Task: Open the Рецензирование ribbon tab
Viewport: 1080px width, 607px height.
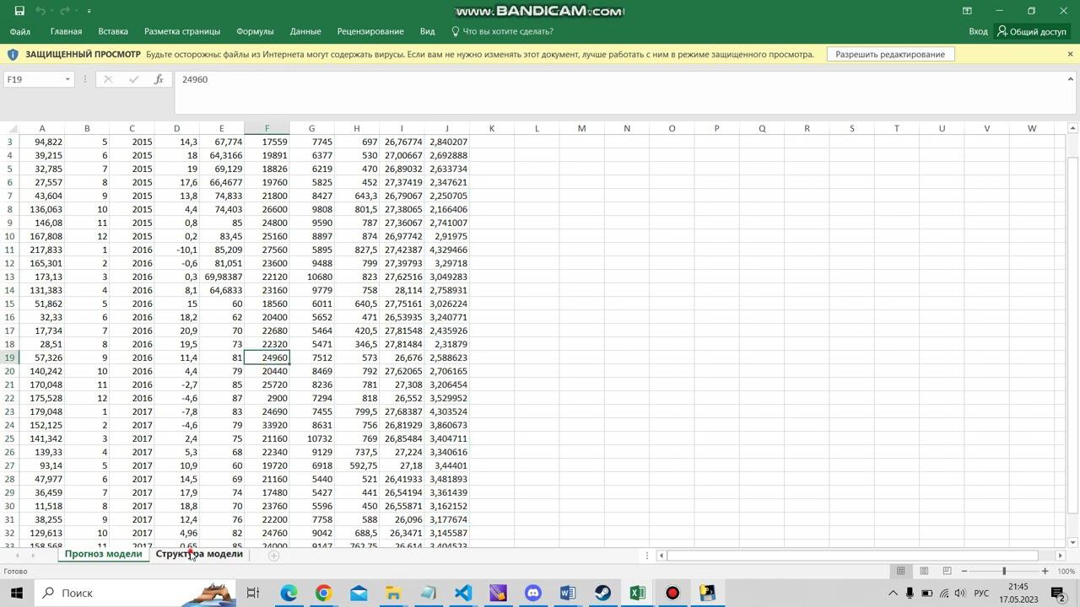Action: (x=370, y=31)
